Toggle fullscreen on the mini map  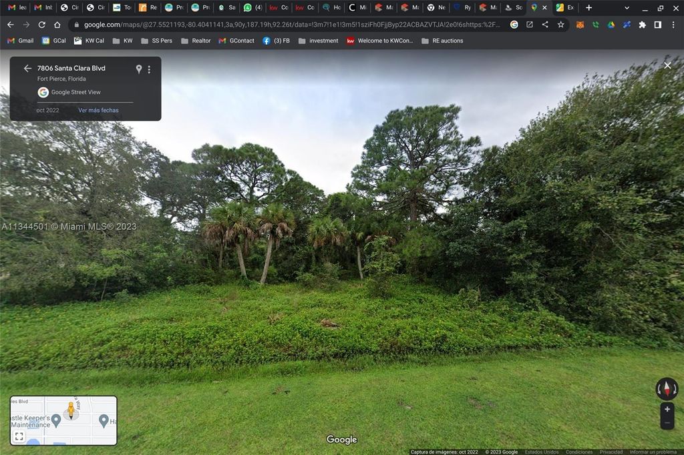[x=18, y=436]
